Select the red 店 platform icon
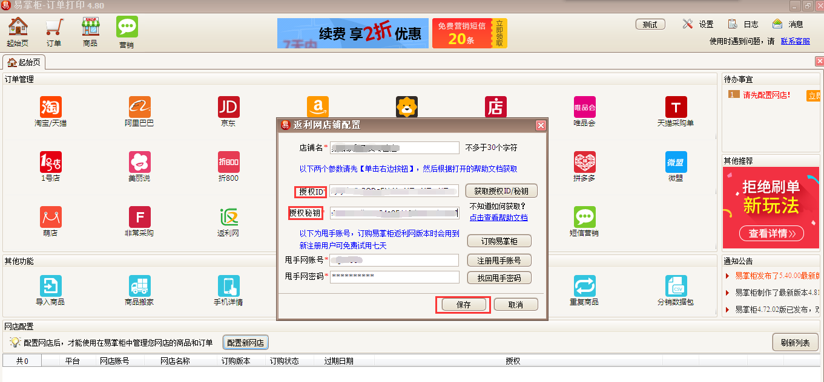The width and height of the screenshot is (824, 382). point(496,107)
